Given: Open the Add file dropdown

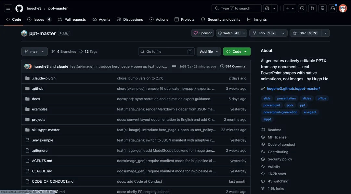Looking at the screenshot, I should coord(209,51).
